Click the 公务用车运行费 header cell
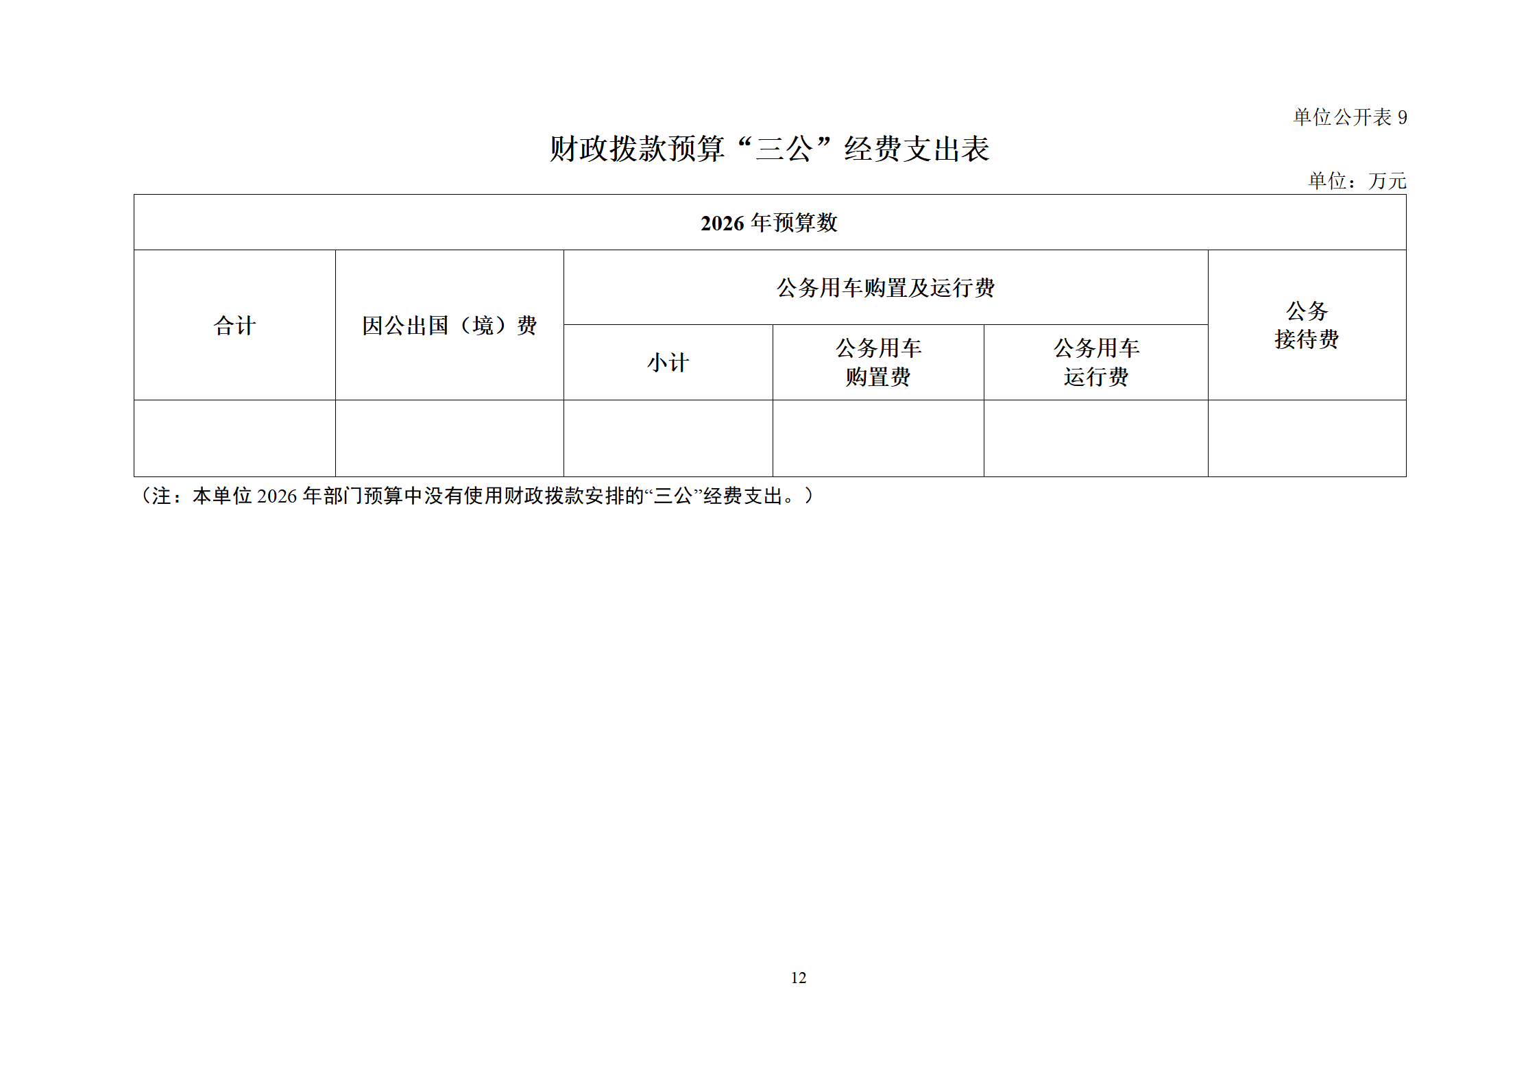1539x1088 pixels. pyautogui.click(x=1095, y=363)
